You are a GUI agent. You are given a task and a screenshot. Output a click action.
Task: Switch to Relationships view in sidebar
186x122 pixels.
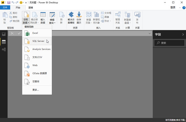pos(4,50)
